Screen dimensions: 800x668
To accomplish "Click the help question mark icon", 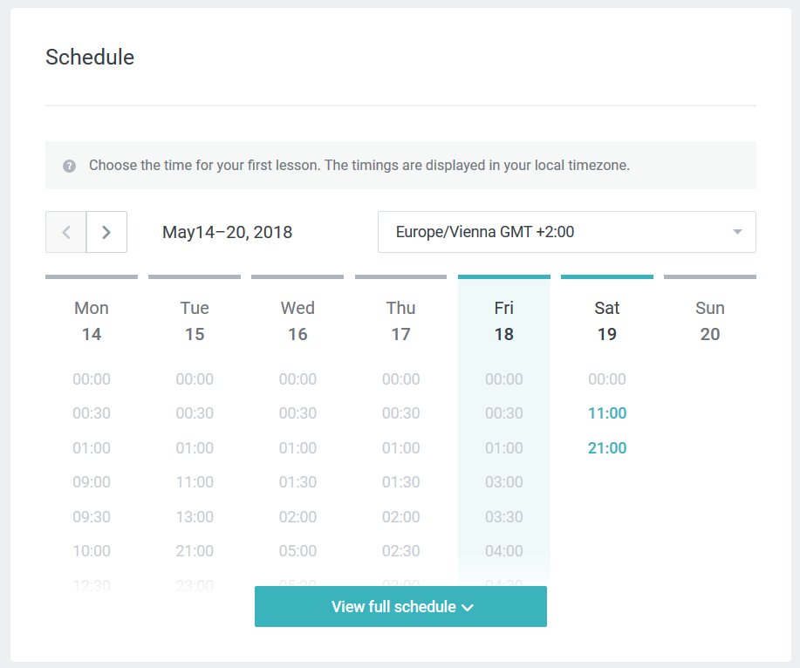I will point(69,166).
